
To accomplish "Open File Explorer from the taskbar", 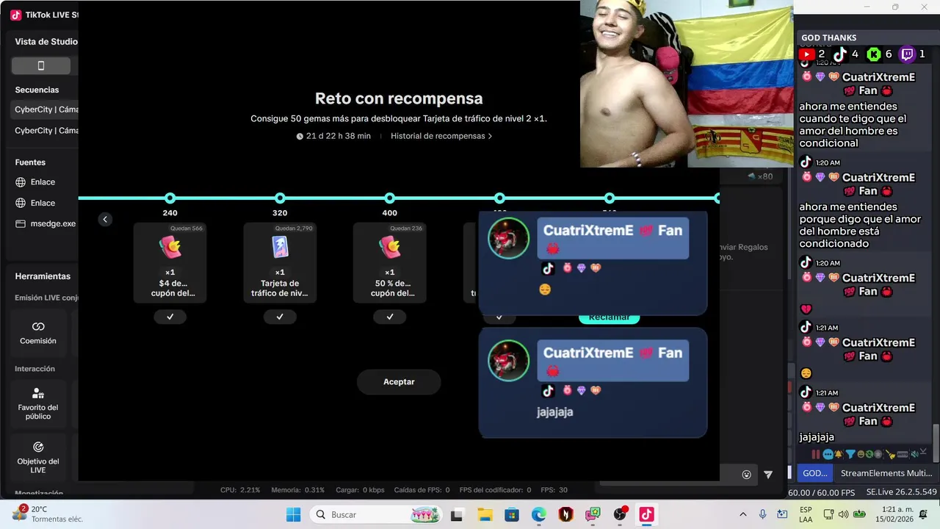I will [484, 514].
